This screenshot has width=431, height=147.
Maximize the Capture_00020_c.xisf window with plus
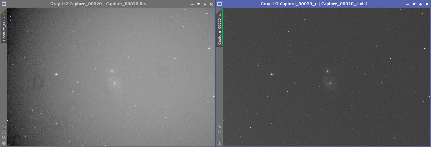(x=420, y=4)
